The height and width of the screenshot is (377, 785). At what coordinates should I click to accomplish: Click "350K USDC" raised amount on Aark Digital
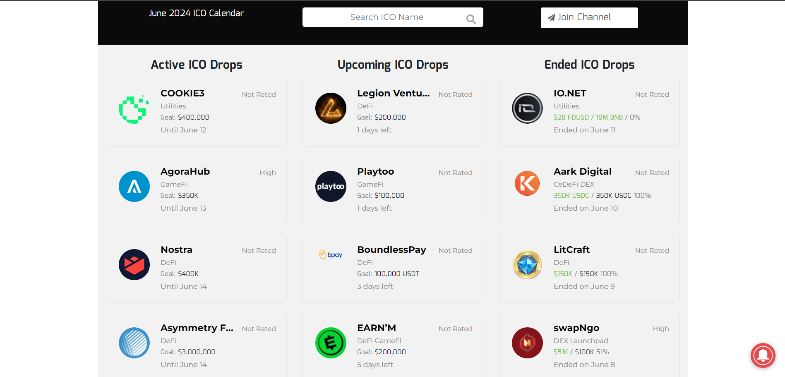[x=571, y=195]
